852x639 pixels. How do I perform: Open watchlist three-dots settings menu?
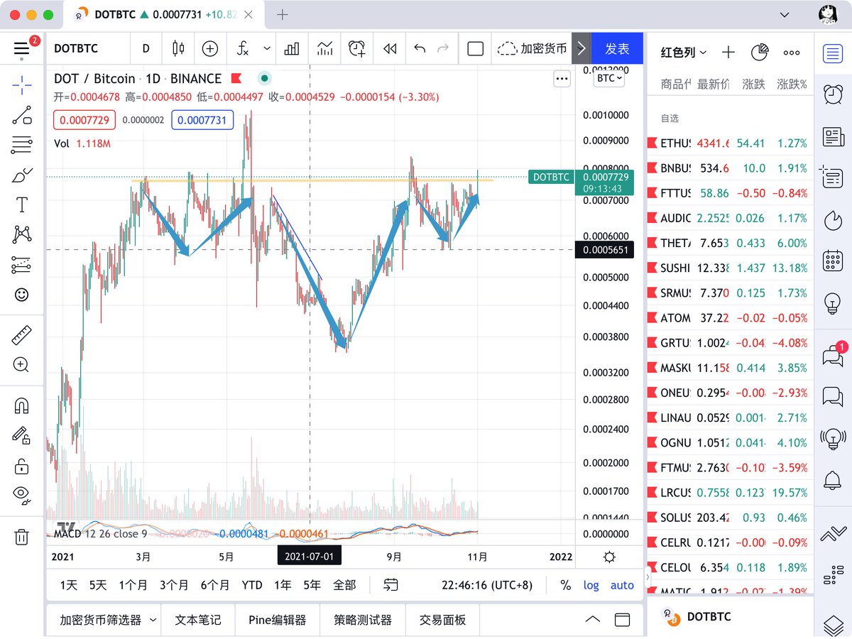792,53
